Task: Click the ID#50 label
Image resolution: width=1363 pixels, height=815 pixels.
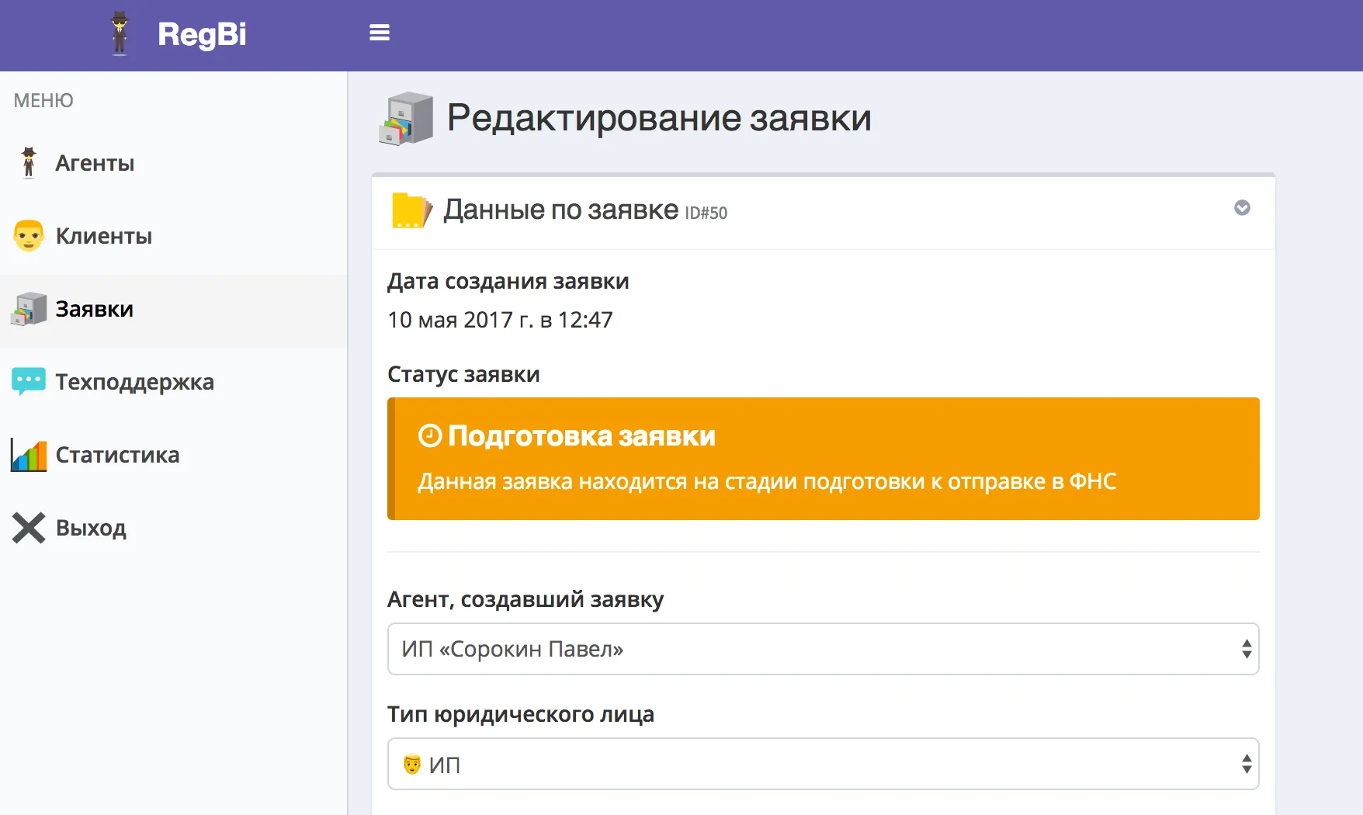Action: coord(707,213)
